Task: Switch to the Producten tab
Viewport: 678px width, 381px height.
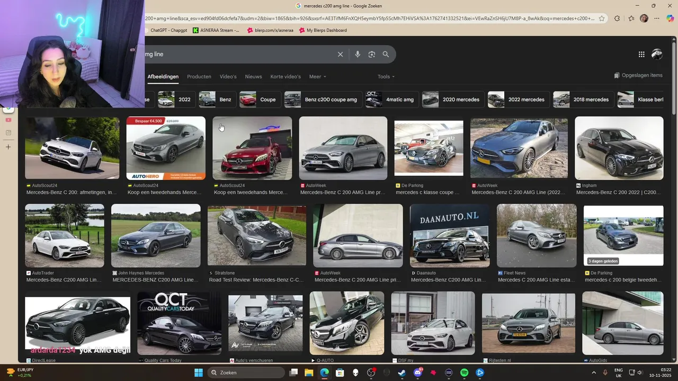Action: [199, 77]
